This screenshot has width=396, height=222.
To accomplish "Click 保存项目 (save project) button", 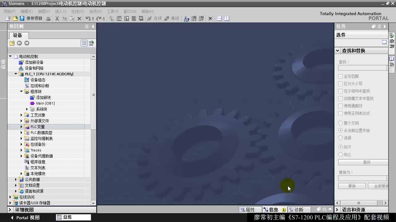I will tap(31, 18).
